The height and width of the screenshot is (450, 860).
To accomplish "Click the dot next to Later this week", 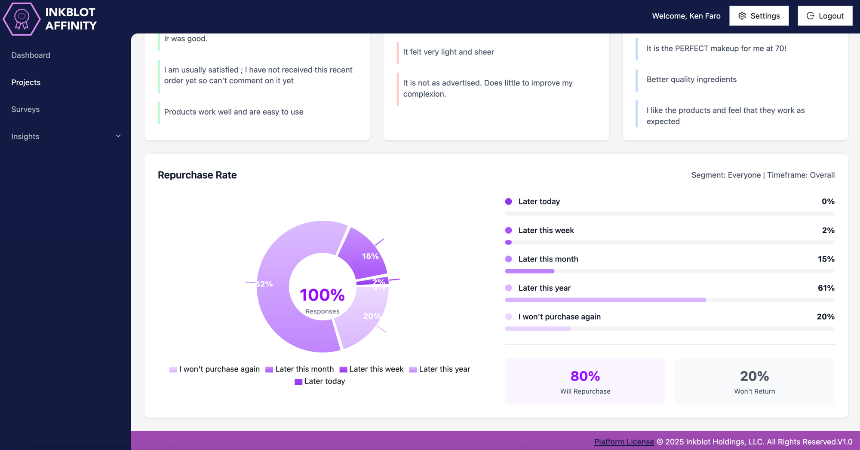I will [508, 230].
